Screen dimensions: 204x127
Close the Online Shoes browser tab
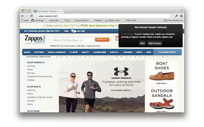pos(61,11)
